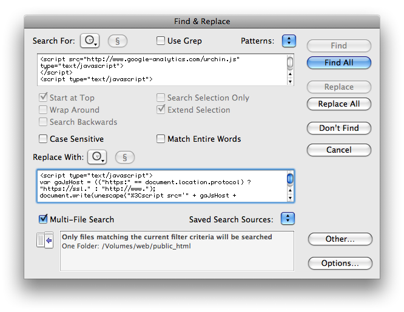Enable Use Grep checkbox
The image size is (404, 312).
(161, 41)
